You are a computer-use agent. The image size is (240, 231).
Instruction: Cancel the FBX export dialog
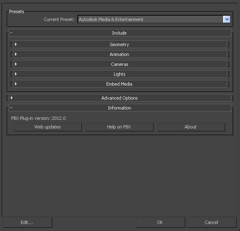[212, 222]
